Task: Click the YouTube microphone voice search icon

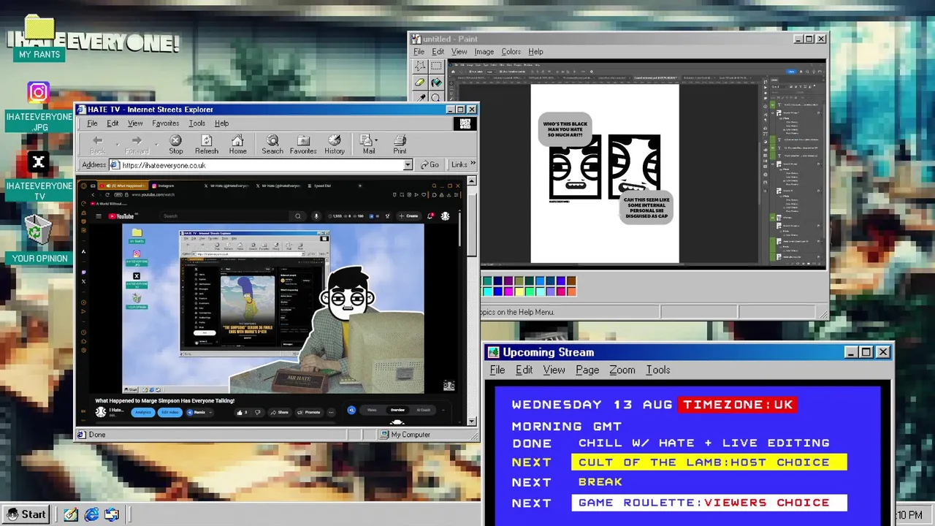Action: point(316,216)
